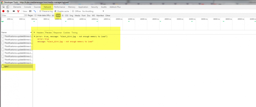Click the 40000 ms timeline marker
This screenshot has height=107, width=256.
(x=241, y=19)
